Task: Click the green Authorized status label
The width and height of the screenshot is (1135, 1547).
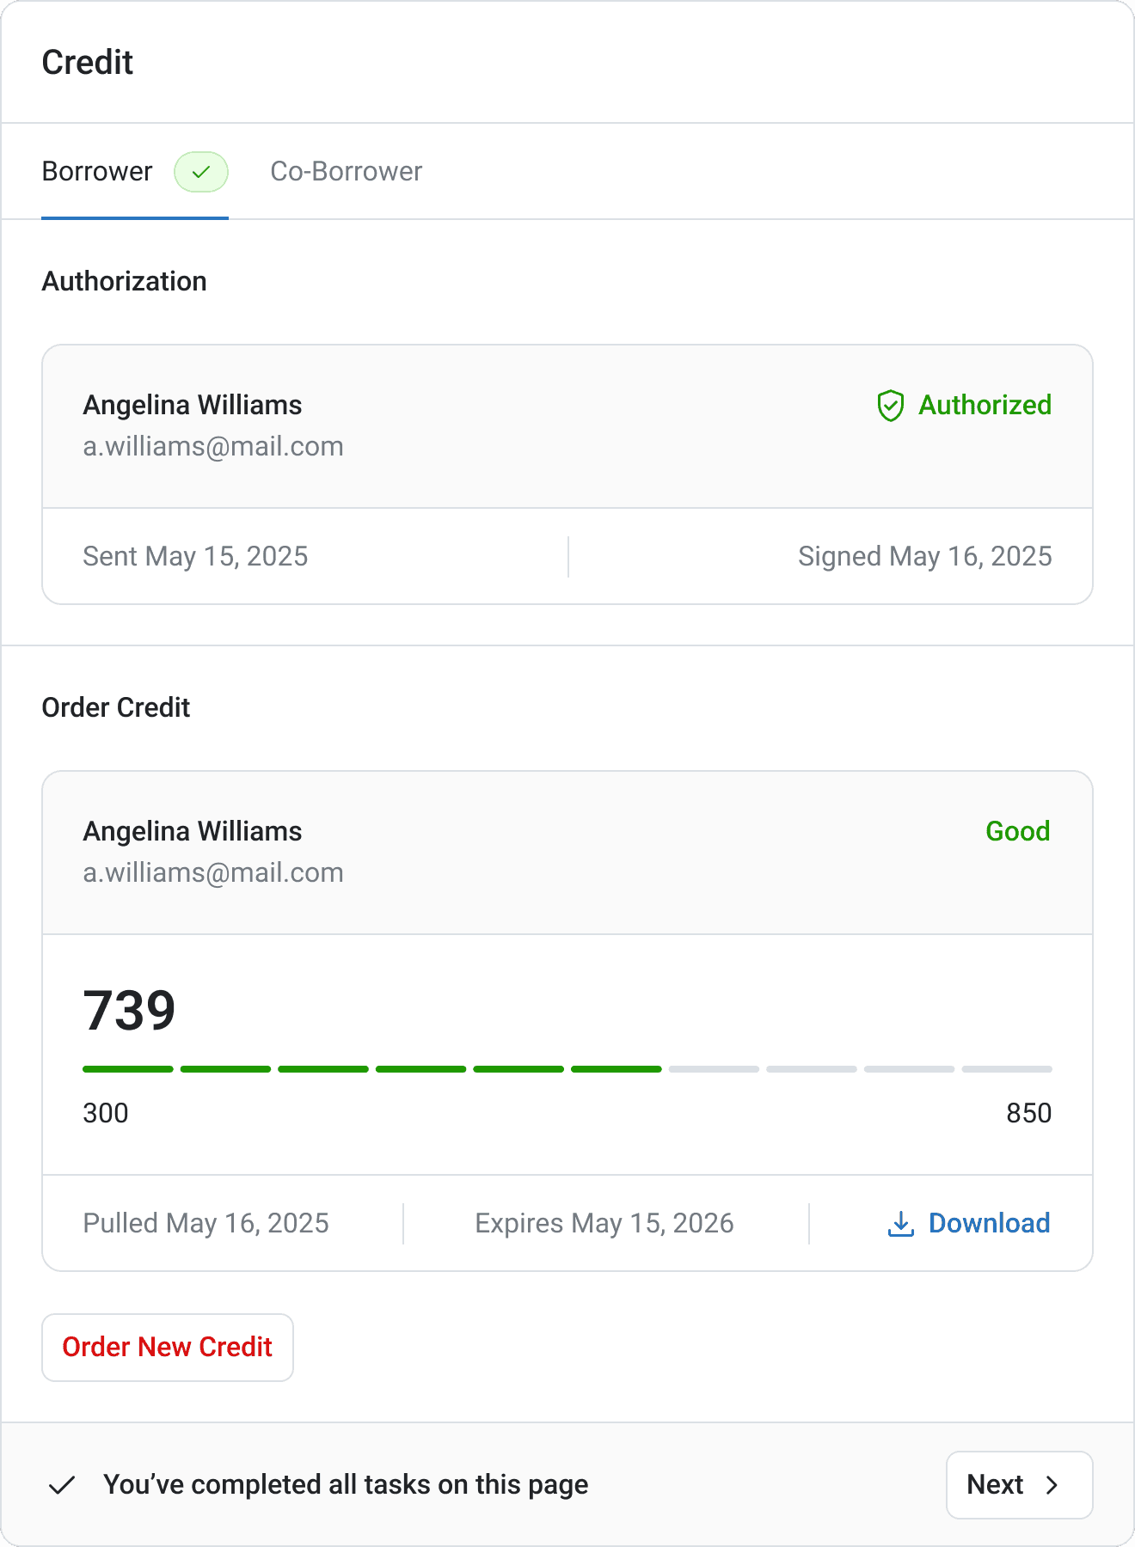Action: 985,405
